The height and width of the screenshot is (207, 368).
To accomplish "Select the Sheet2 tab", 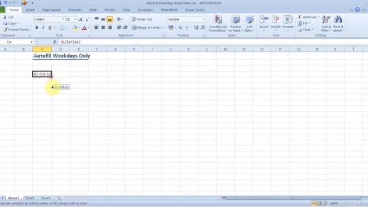I will [30, 198].
